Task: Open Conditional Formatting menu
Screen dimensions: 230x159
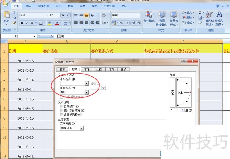Action: tap(149, 18)
